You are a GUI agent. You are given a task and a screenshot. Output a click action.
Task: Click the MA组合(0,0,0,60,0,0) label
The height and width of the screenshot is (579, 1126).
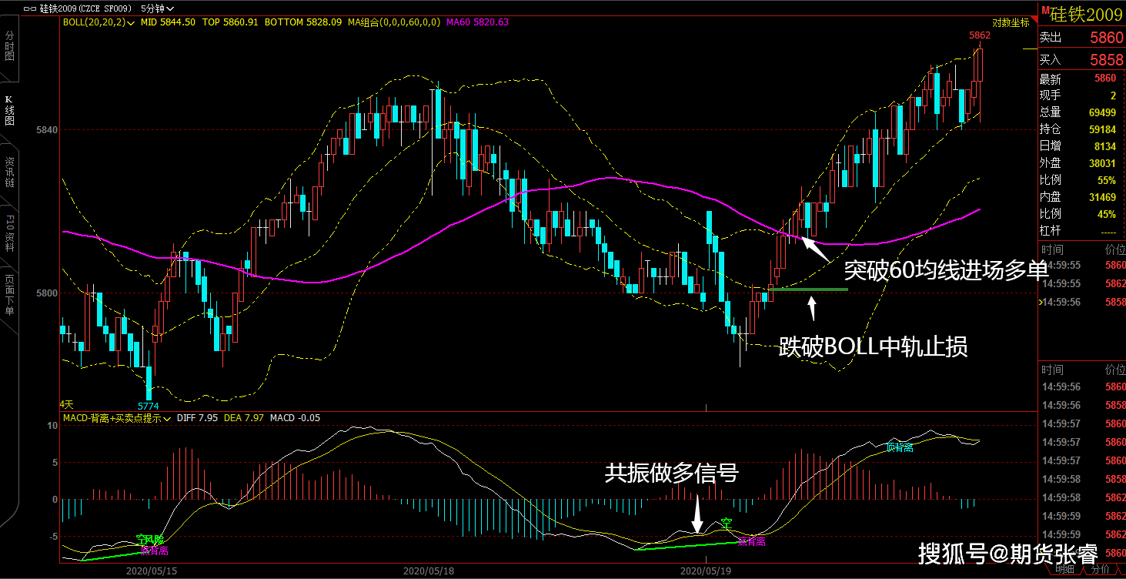[394, 23]
